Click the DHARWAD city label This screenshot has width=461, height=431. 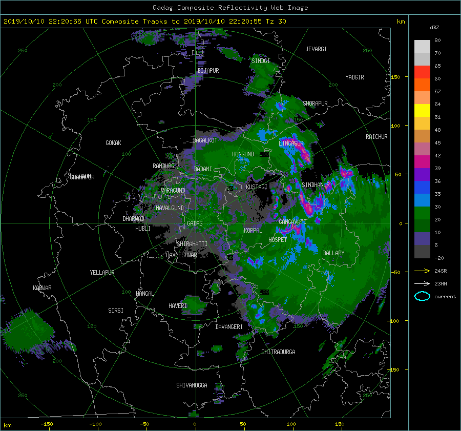134,219
